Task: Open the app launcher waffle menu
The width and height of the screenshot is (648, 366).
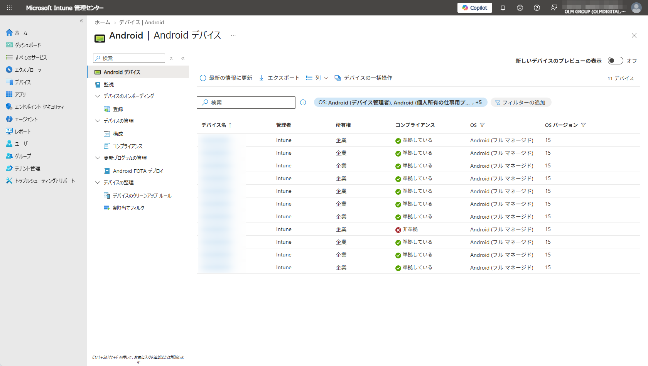Action: point(9,8)
